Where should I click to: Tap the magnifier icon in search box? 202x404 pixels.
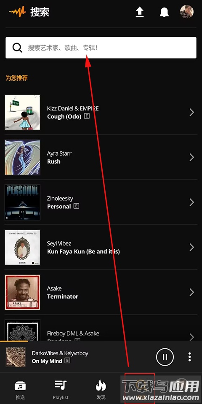point(17,48)
